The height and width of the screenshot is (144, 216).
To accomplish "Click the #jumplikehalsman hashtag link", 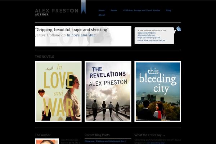I will click(x=146, y=35).
